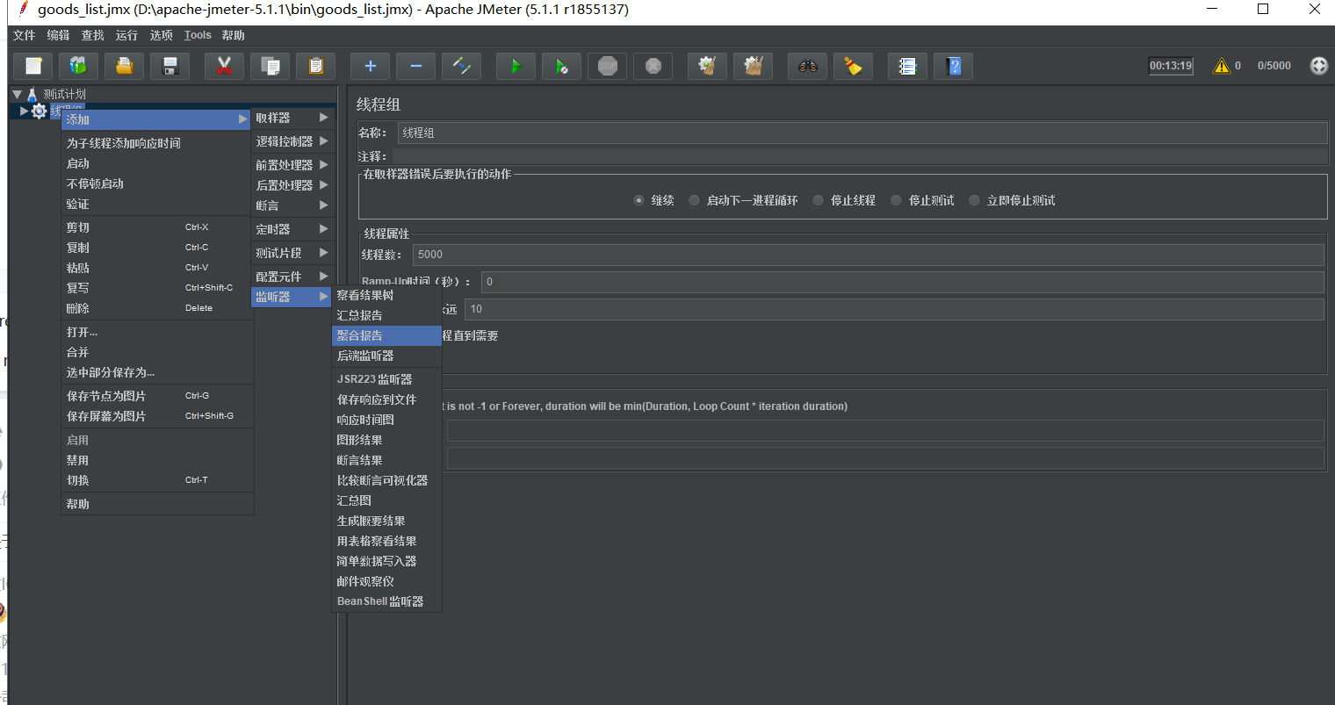
Task: Open Search with the binoculars icon
Action: coord(808,66)
